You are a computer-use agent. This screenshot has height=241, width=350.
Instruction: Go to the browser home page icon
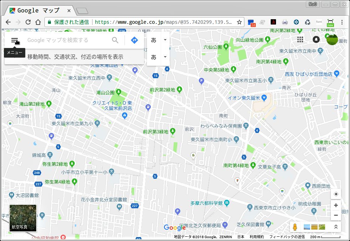click(38, 22)
